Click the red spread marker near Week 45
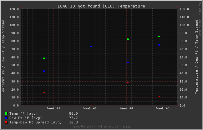 coord(159,97)
